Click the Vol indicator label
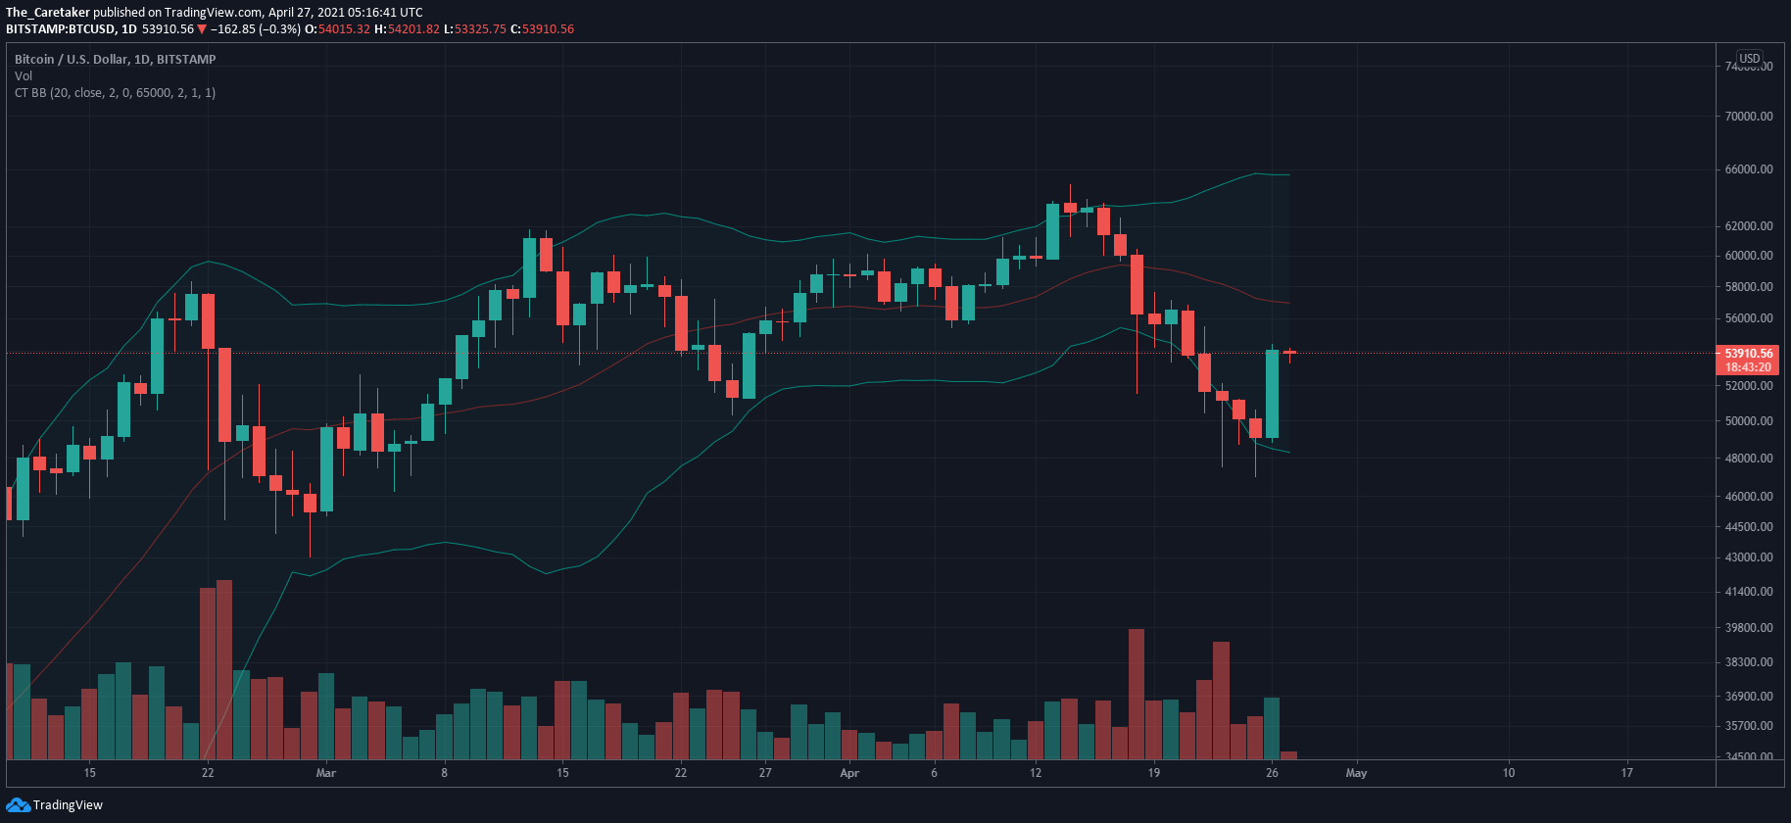The width and height of the screenshot is (1791, 823). [24, 75]
